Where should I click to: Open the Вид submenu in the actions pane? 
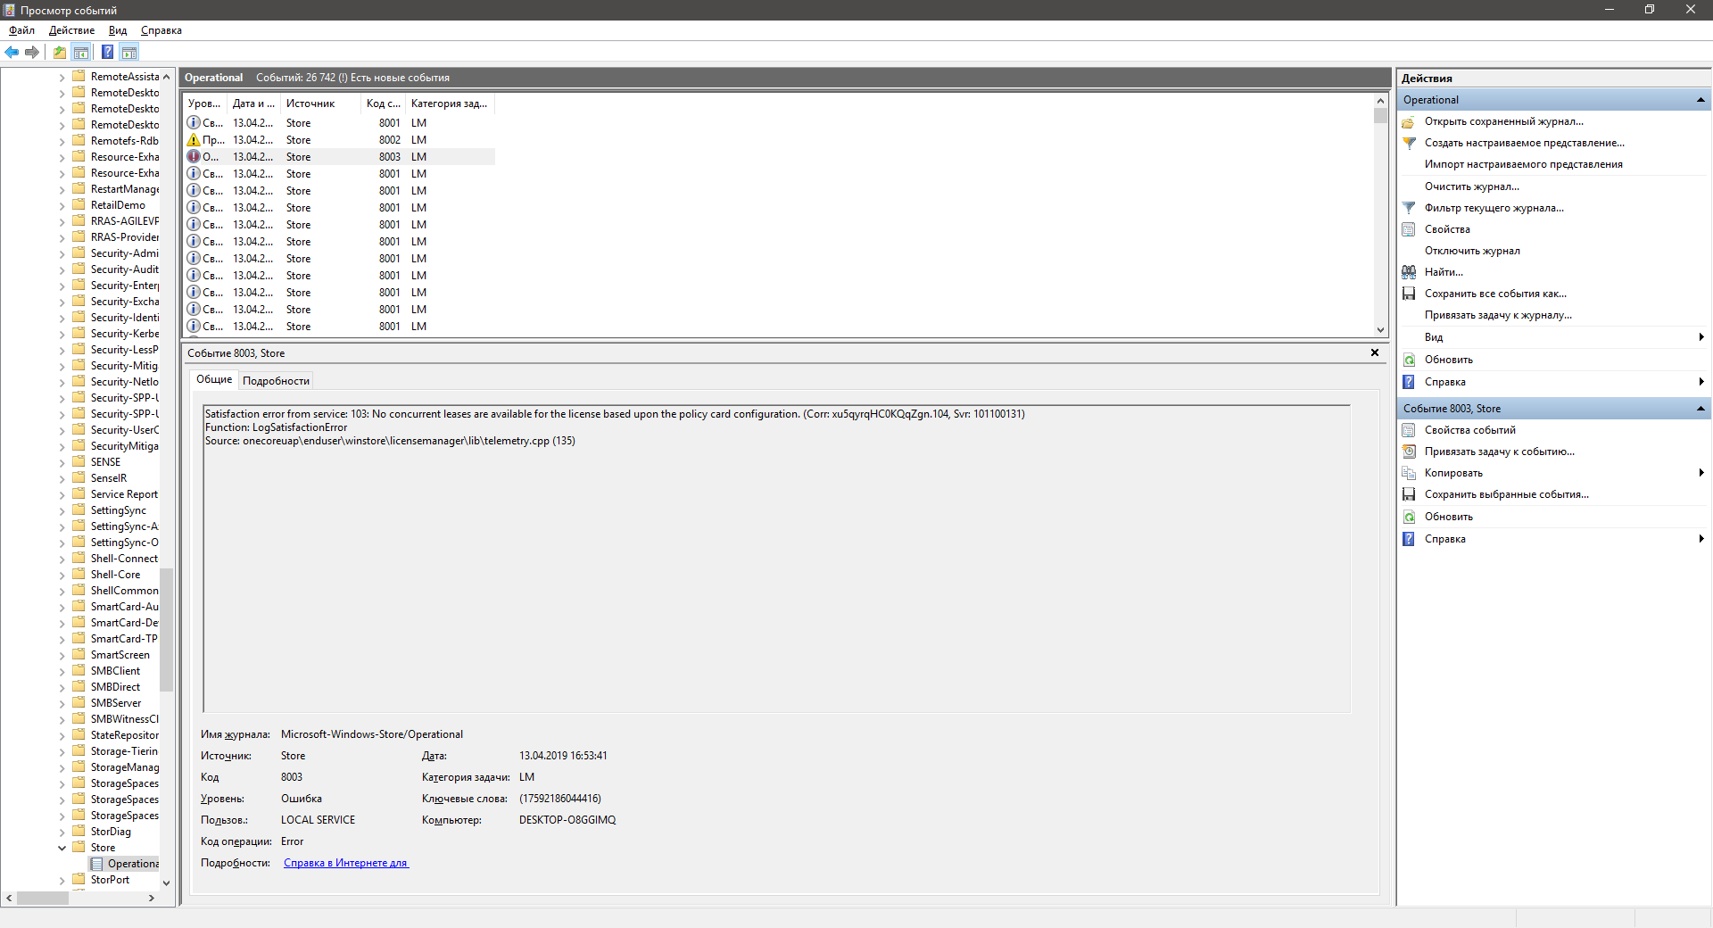click(x=1701, y=337)
